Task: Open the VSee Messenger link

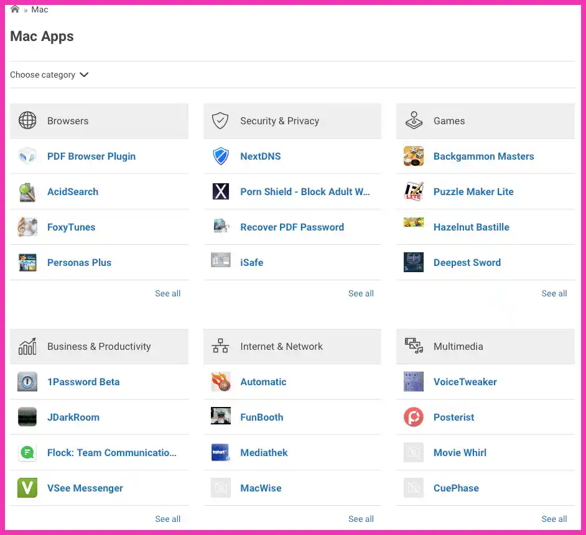Action: pyautogui.click(x=85, y=488)
